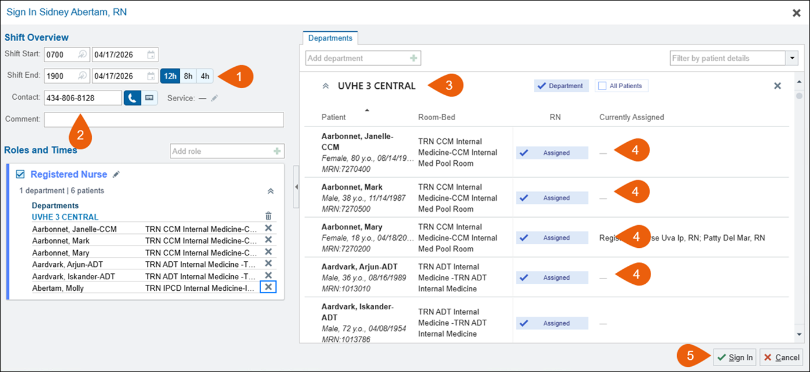Select the 8h shift length button
Viewport: 810px width, 372px height.
click(x=187, y=76)
